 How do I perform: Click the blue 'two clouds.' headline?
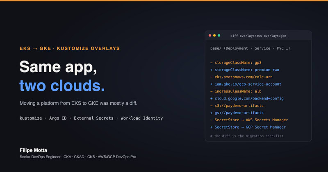click(62, 86)
